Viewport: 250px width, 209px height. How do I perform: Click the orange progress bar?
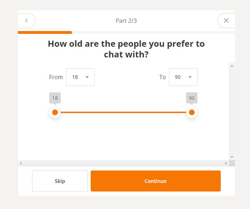45,32
